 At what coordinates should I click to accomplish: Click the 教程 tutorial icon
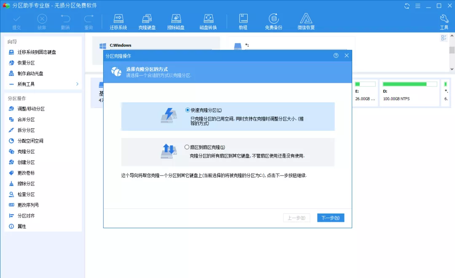pos(243,20)
